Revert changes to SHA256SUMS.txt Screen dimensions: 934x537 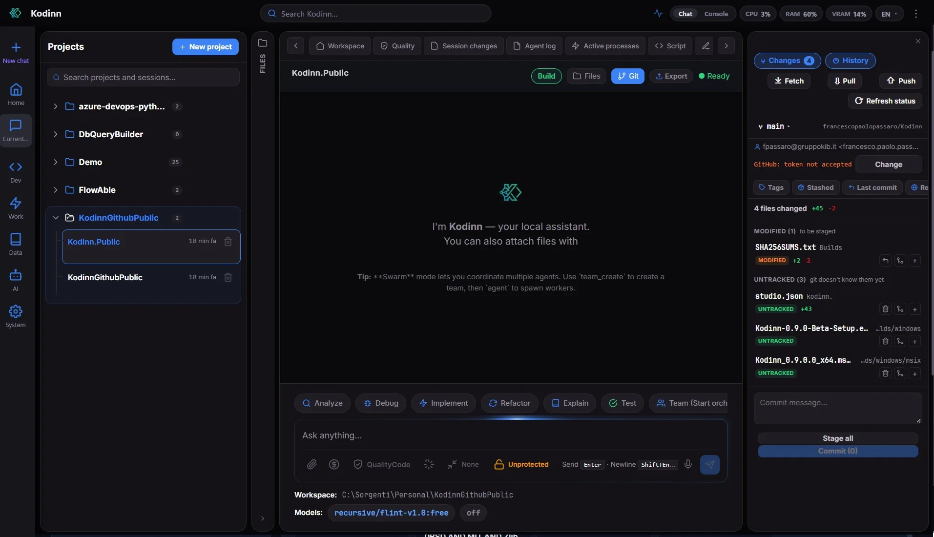coord(885,261)
